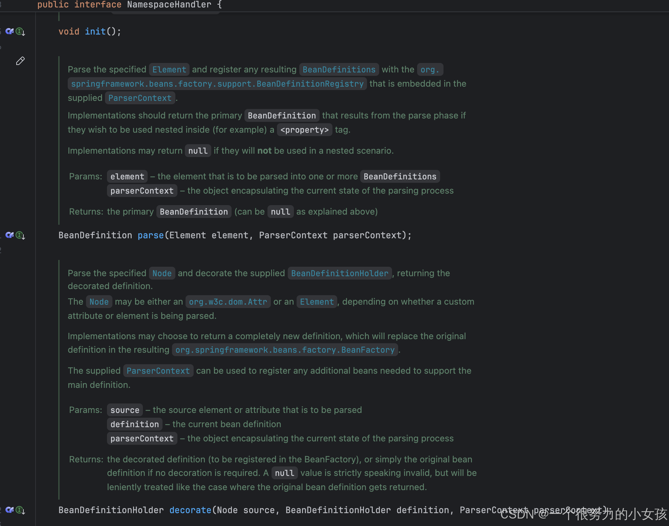
Task: Toggle rendered doc view with pencil icon
Action: click(20, 61)
